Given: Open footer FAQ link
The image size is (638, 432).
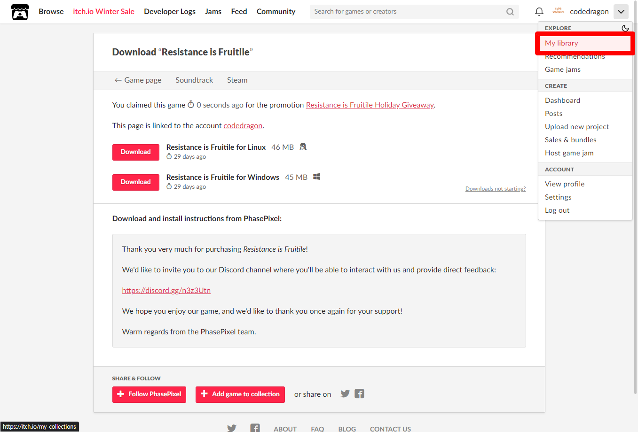Looking at the screenshot, I should pyautogui.click(x=317, y=429).
